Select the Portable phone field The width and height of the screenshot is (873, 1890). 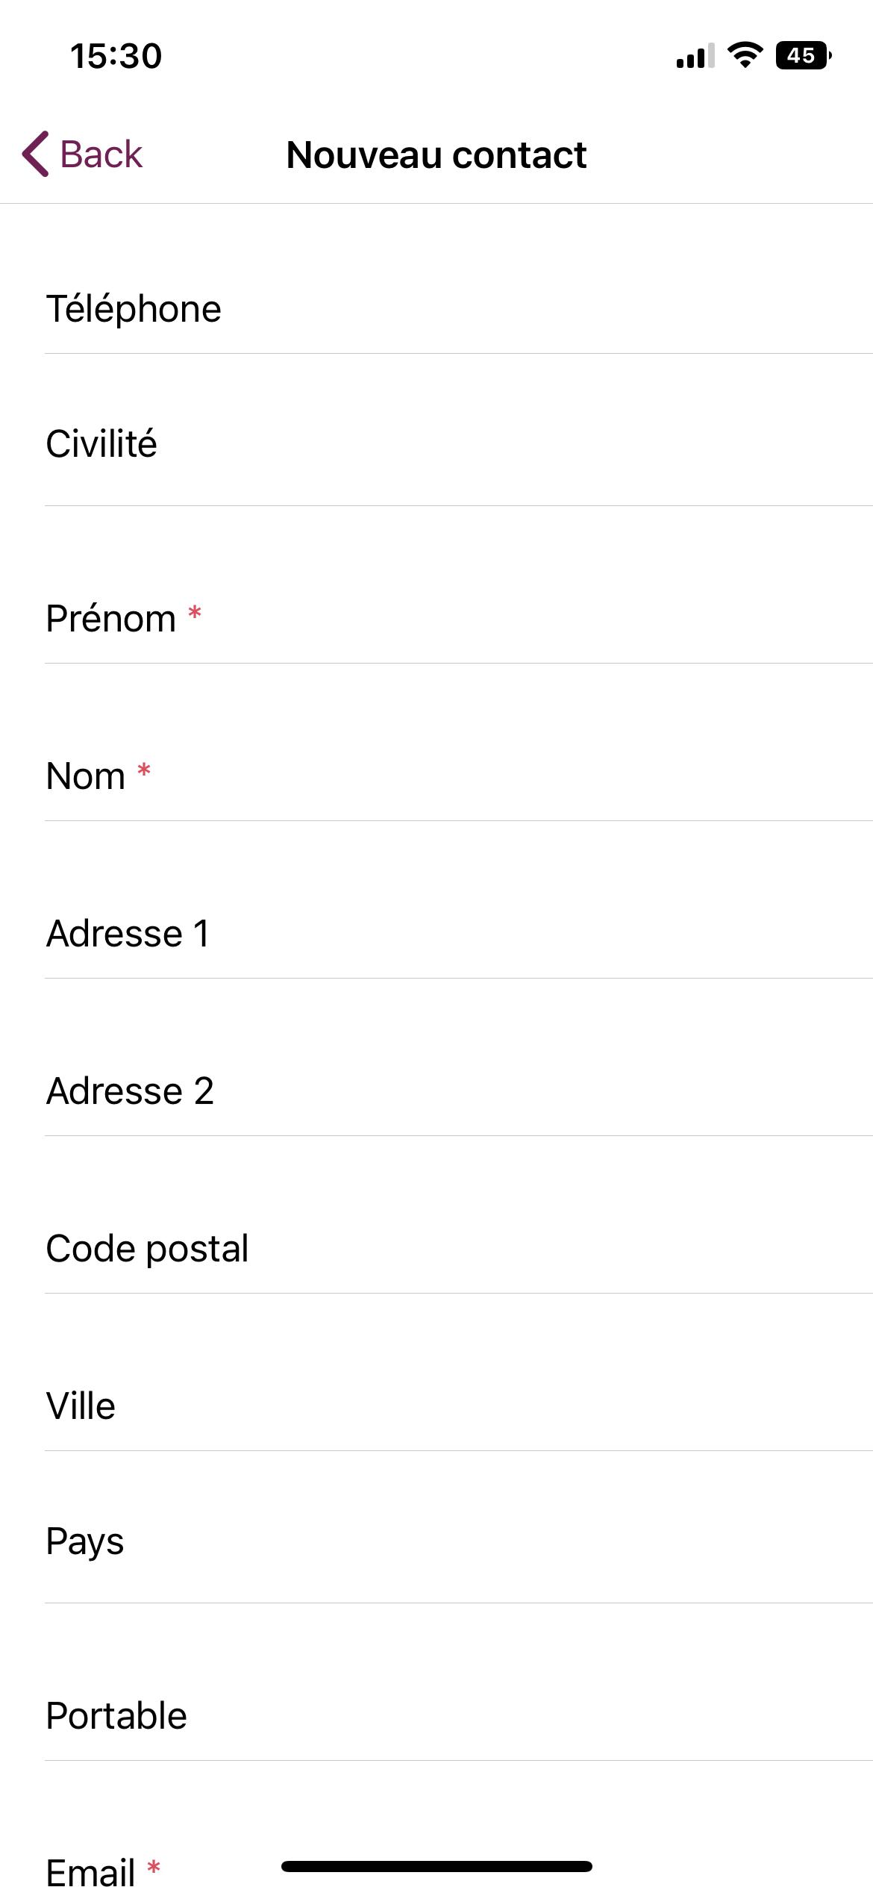click(459, 1715)
